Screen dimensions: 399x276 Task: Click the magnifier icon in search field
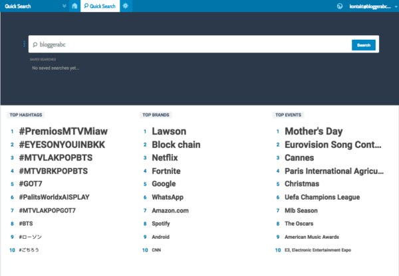[35, 44]
